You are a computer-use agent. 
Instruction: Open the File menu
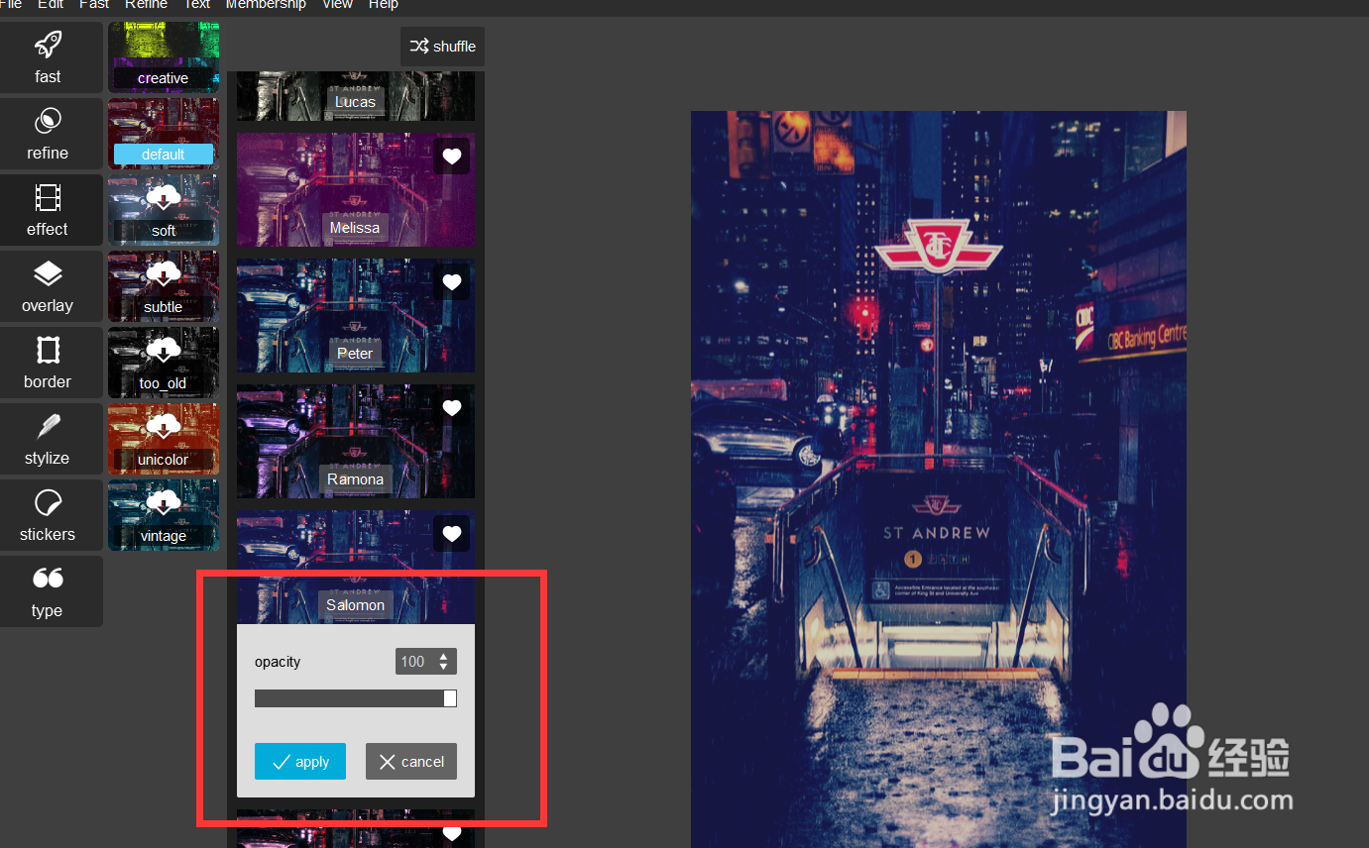[11, 5]
